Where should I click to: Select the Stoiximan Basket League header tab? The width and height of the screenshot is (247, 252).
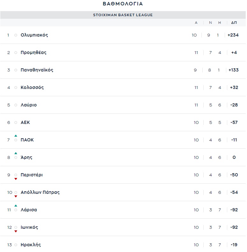coord(123,15)
